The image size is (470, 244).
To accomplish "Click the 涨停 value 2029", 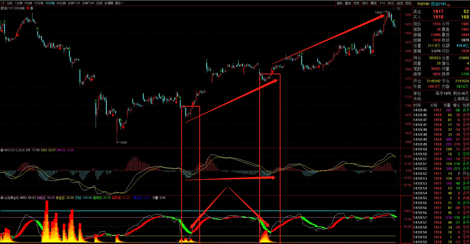I will tap(437, 74).
